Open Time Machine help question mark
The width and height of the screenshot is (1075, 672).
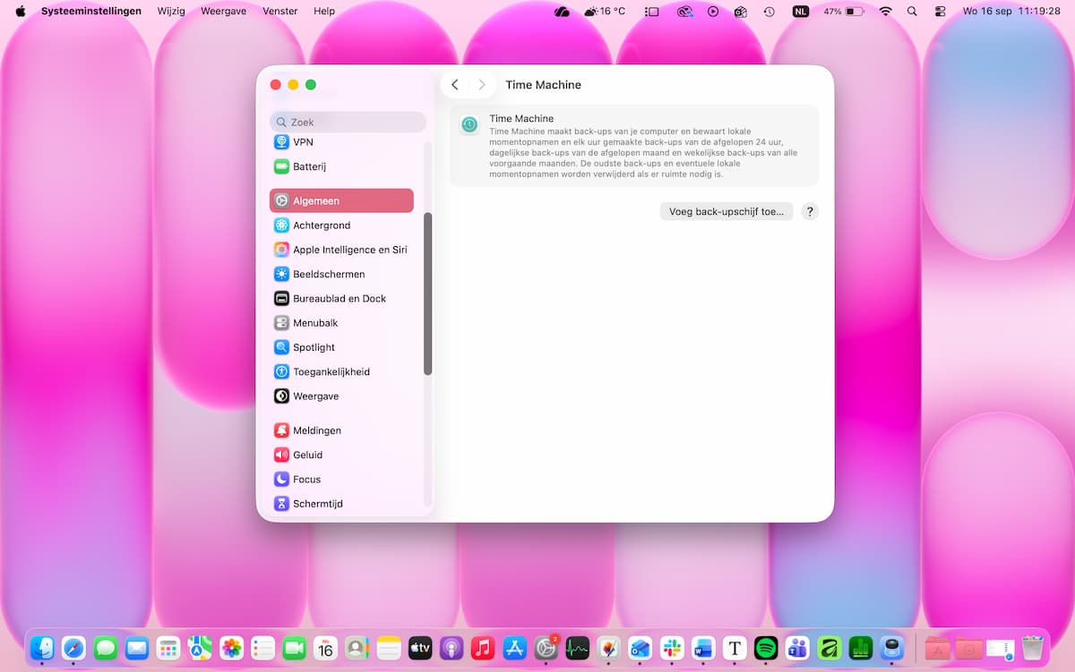coord(810,211)
